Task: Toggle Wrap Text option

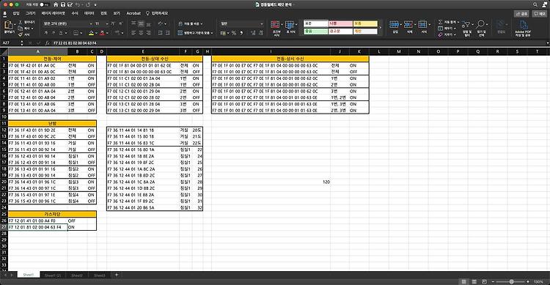Action: pyautogui.click(x=191, y=23)
